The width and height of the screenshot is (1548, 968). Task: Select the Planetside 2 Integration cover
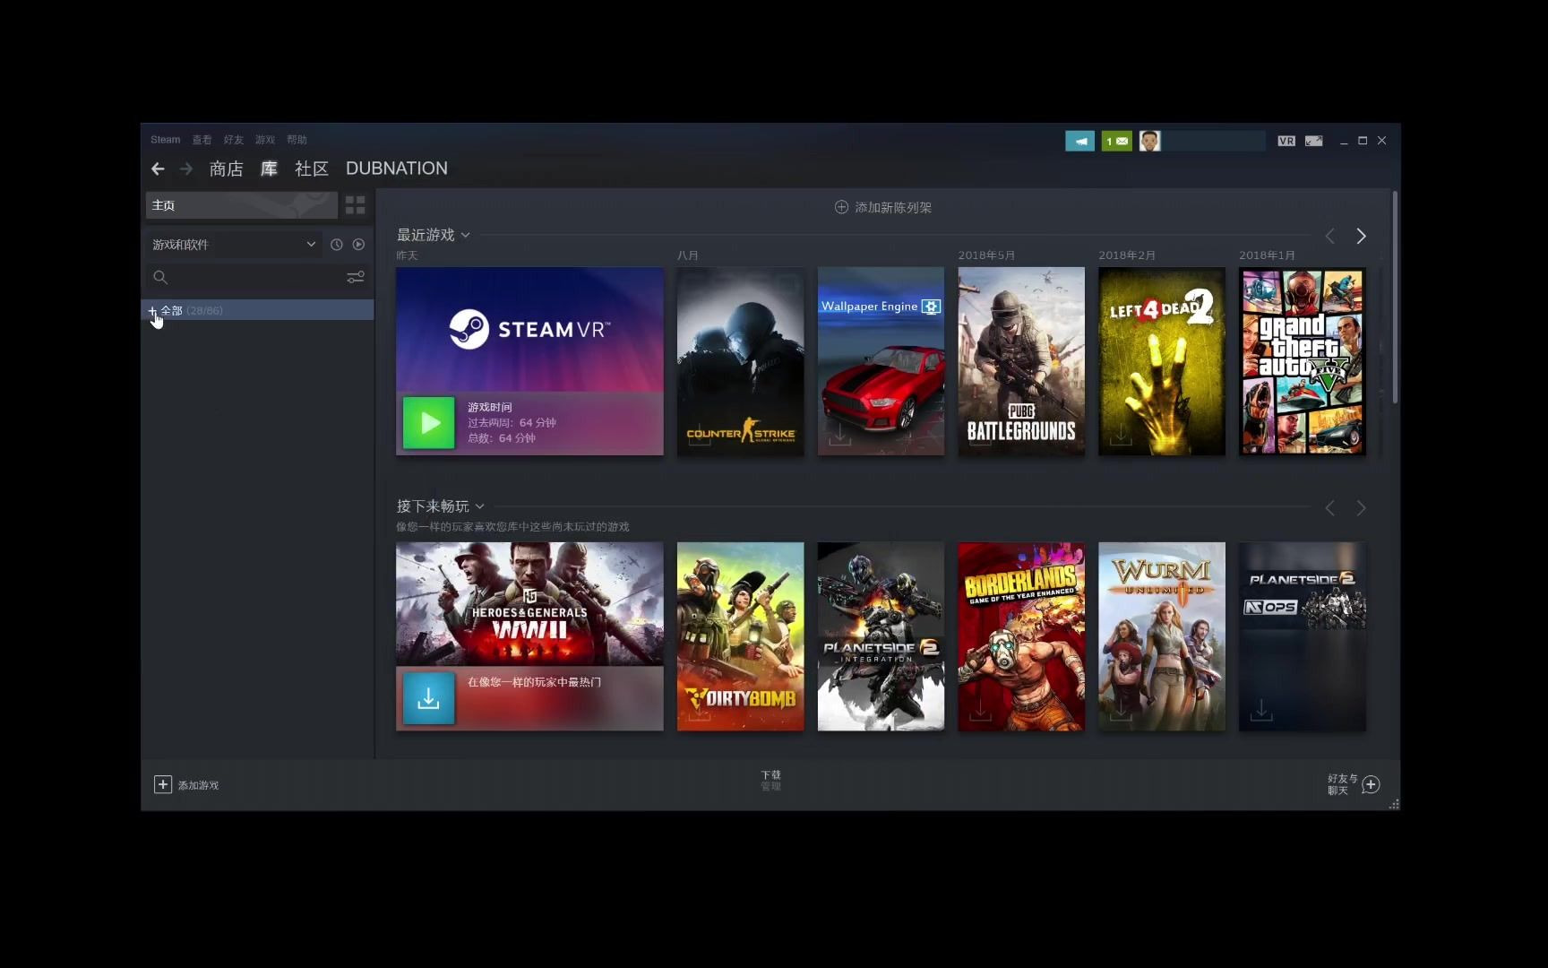point(881,636)
